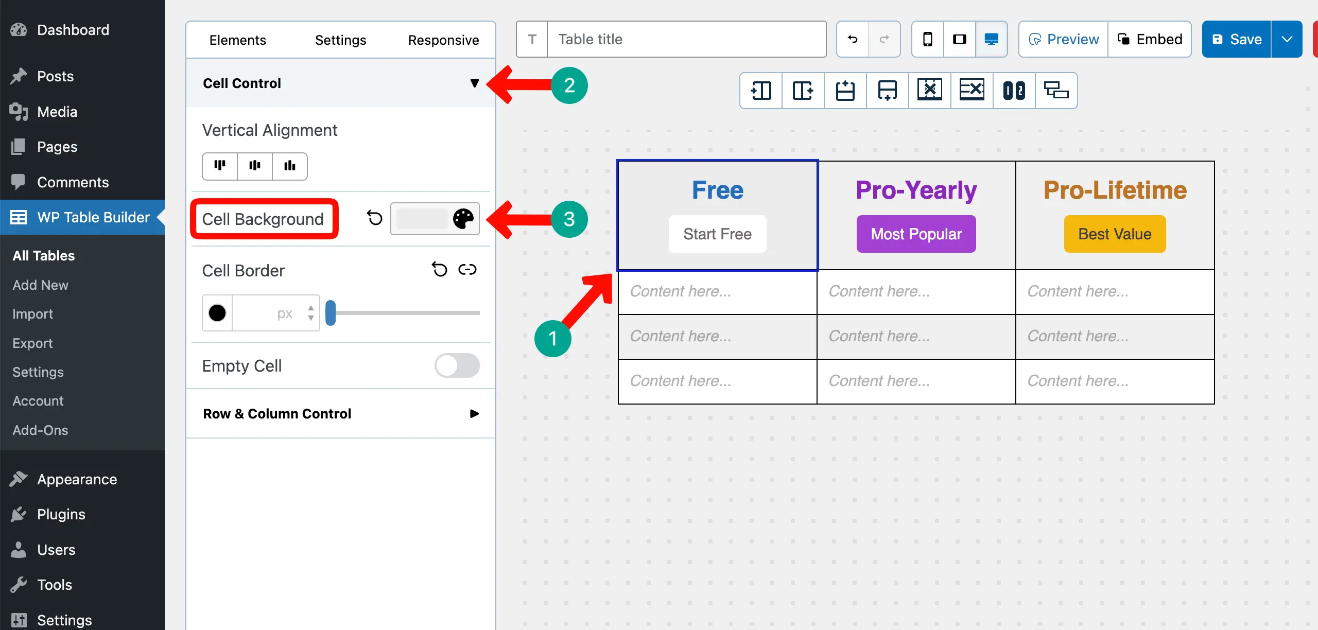This screenshot has width=1318, height=630.
Task: Click the Table title input field
Action: [x=686, y=39]
